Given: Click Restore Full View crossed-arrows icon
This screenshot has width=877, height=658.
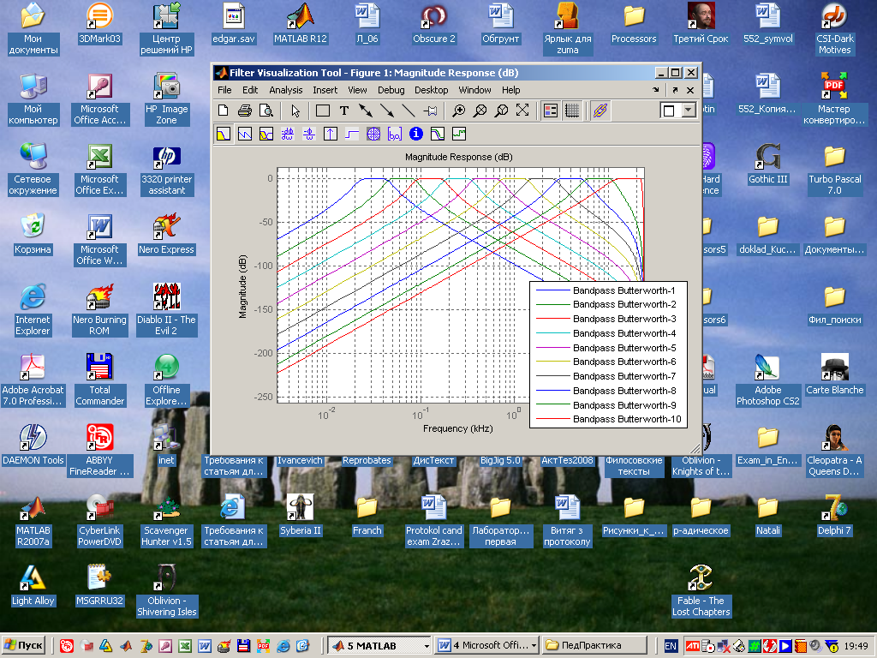Looking at the screenshot, I should pyautogui.click(x=522, y=111).
